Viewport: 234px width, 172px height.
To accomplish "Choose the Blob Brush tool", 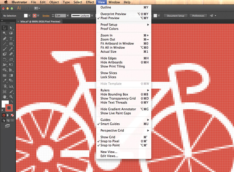I will (x=4, y=54).
